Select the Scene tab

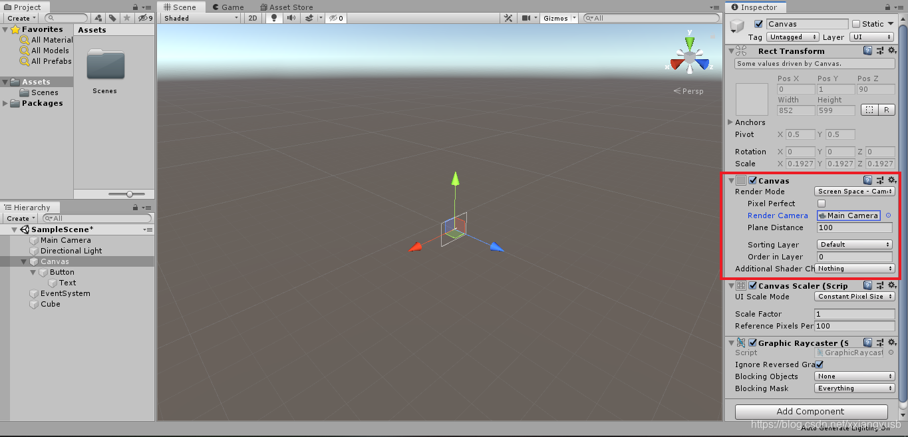click(x=180, y=7)
